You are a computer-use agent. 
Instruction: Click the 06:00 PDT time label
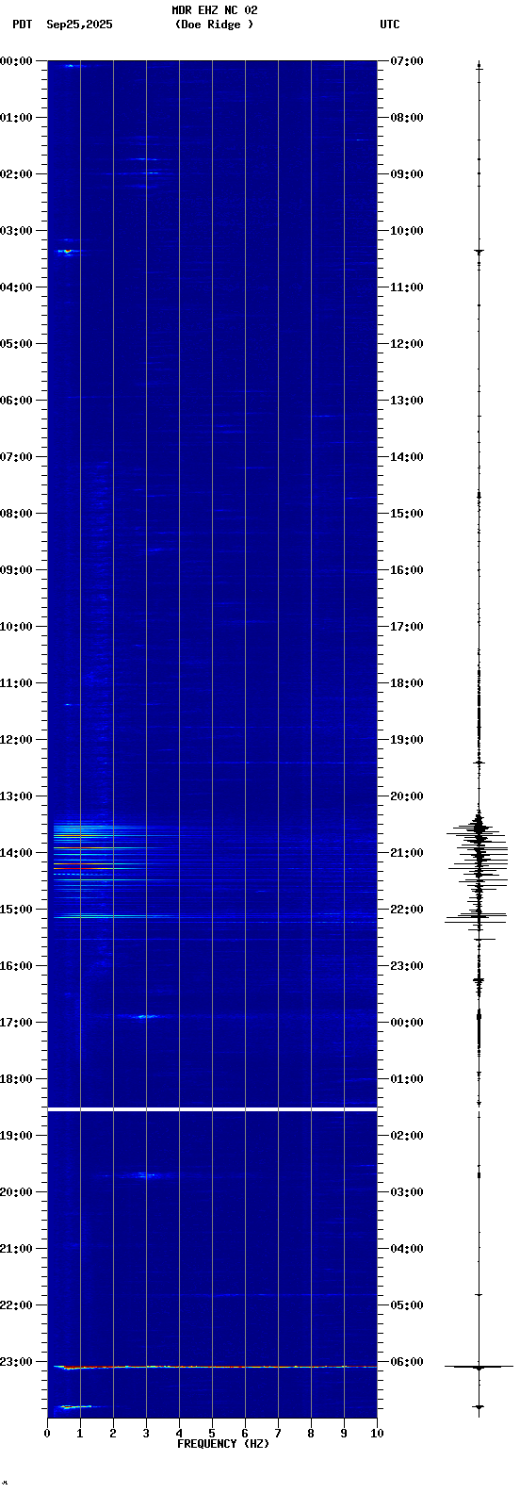pyautogui.click(x=17, y=401)
